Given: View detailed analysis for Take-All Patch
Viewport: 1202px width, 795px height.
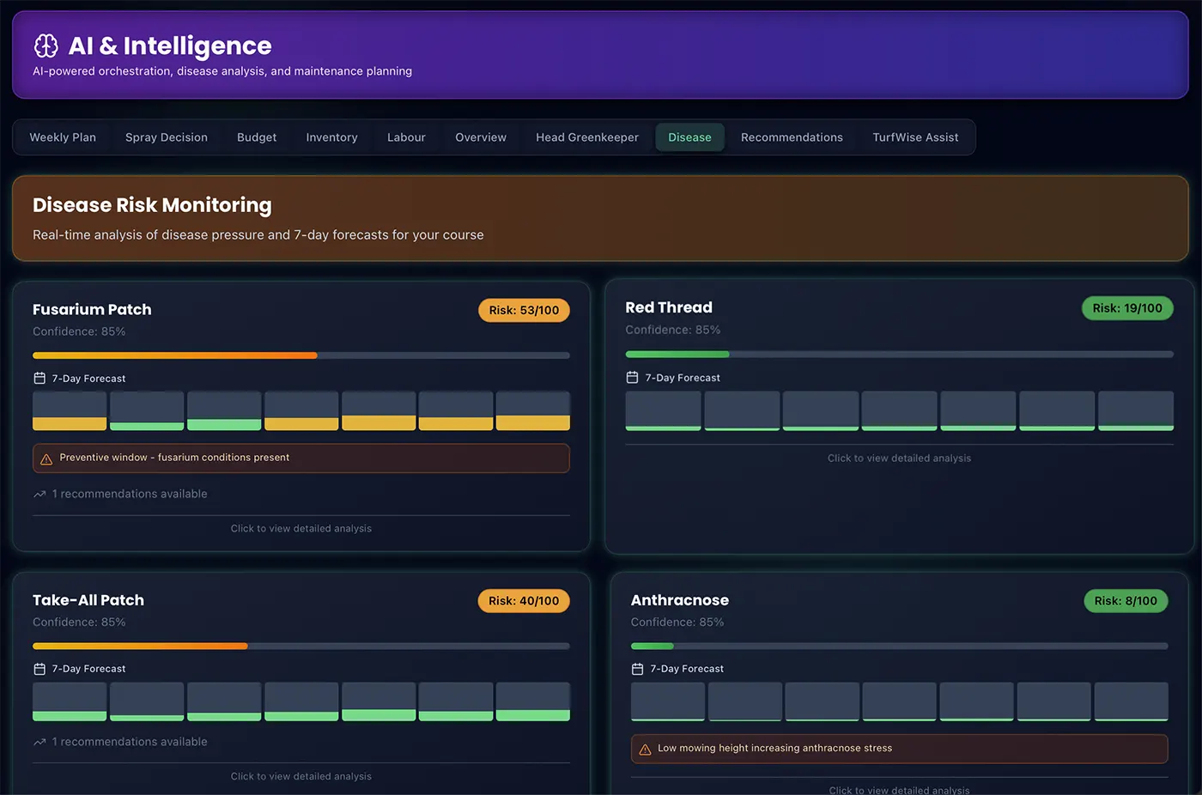Looking at the screenshot, I should 300,775.
